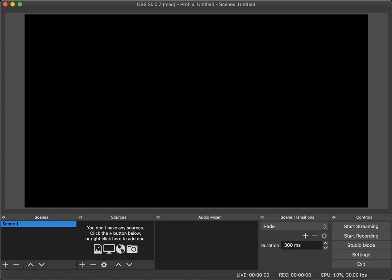The image size is (392, 280).
Task: Click the Duration label in Scene Transitions
Action: coord(270,246)
